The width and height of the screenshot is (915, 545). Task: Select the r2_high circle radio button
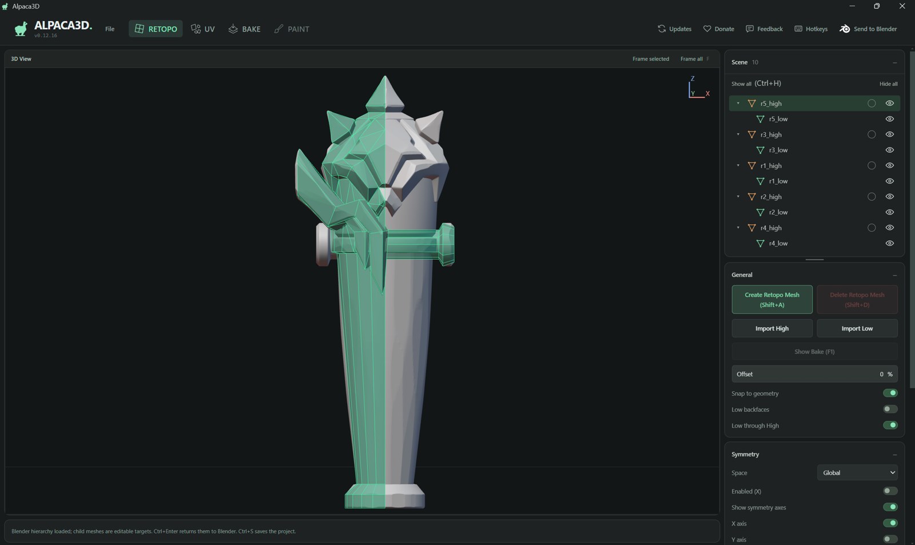tap(872, 197)
